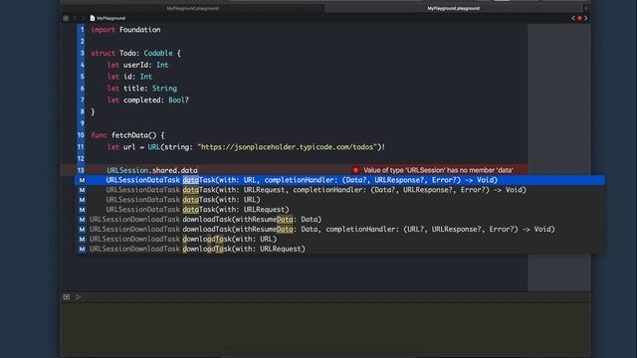637x358 pixels.
Task: Go back in editor history
Action: pyautogui.click(x=75, y=18)
